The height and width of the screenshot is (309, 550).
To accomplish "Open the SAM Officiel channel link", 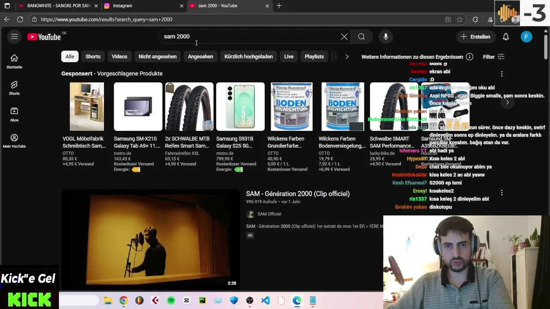I will click(269, 214).
